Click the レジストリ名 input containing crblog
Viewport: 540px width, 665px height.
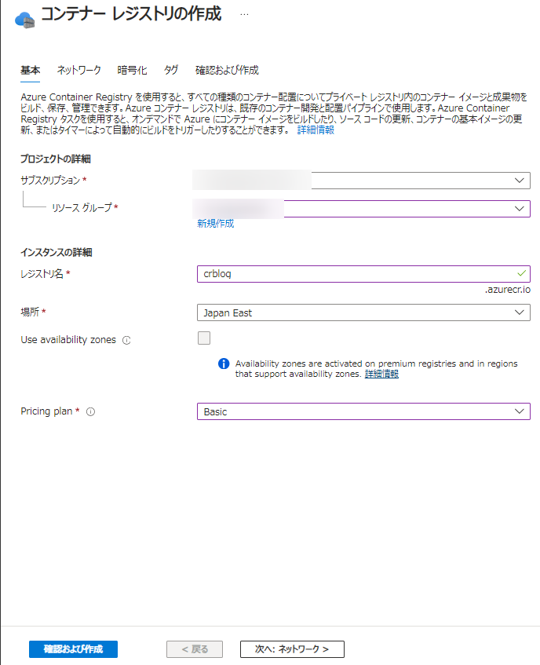(363, 274)
